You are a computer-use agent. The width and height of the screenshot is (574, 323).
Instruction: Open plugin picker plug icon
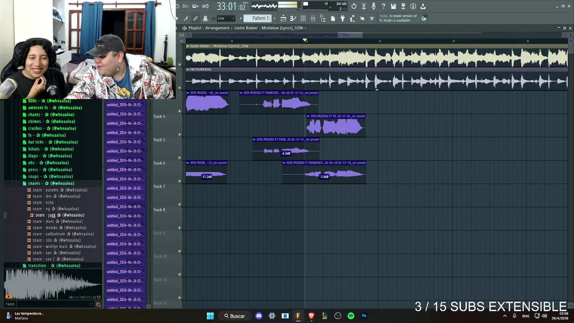pyautogui.click(x=343, y=18)
